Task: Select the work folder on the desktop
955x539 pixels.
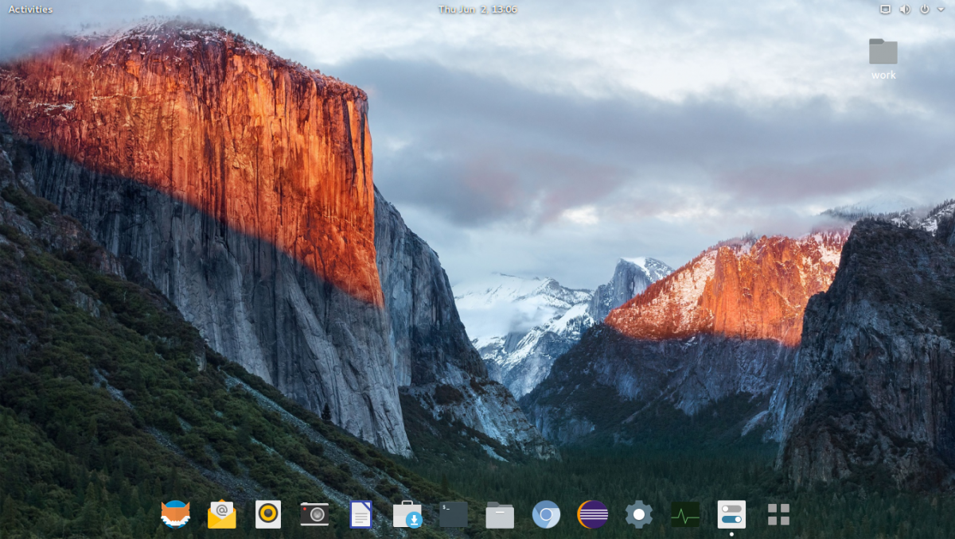Action: coord(883,51)
